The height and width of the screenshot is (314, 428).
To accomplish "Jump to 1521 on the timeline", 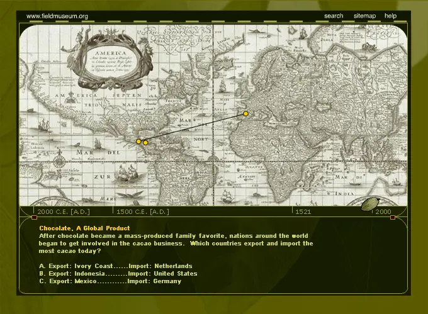I will pos(303,211).
